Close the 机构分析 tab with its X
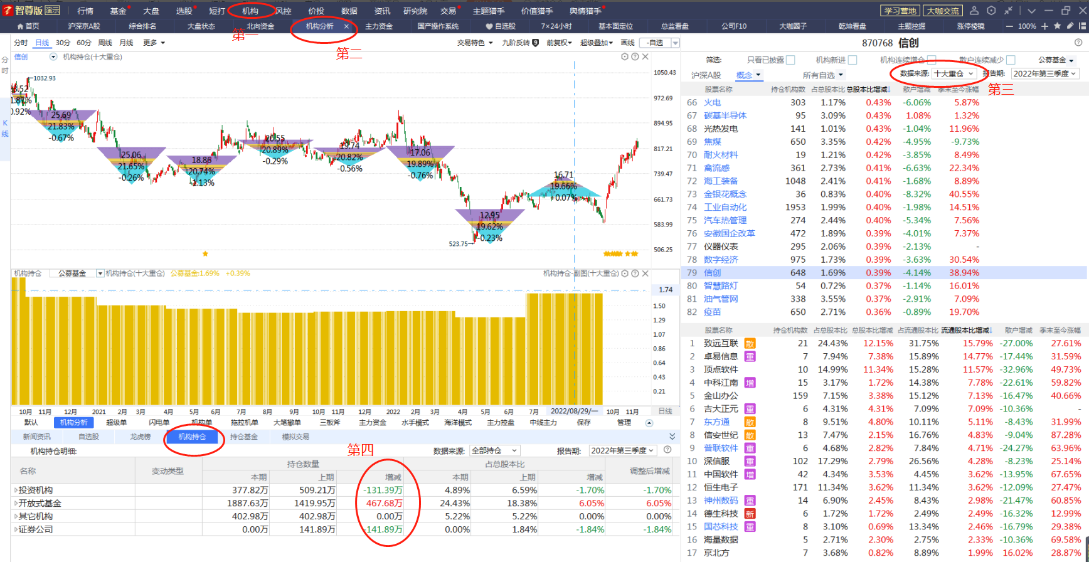Screen dimensions: 1089x562 point(346,26)
